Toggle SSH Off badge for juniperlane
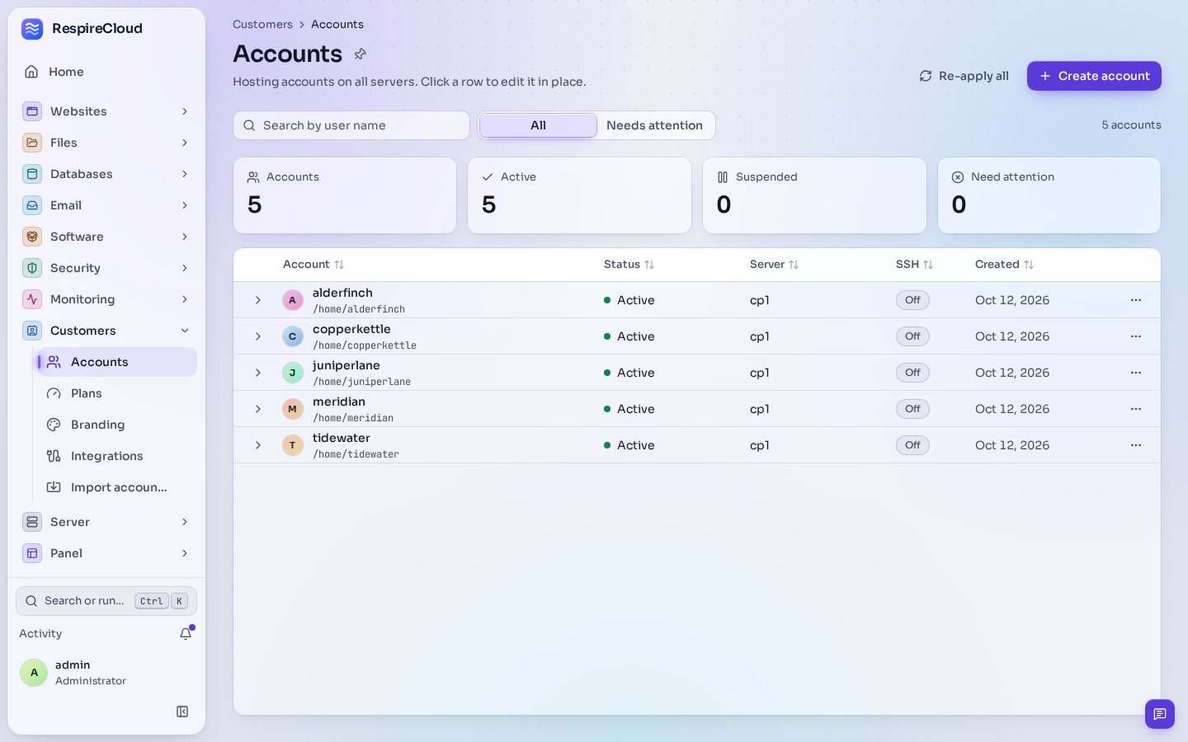Viewport: 1188px width, 742px height. tap(912, 373)
